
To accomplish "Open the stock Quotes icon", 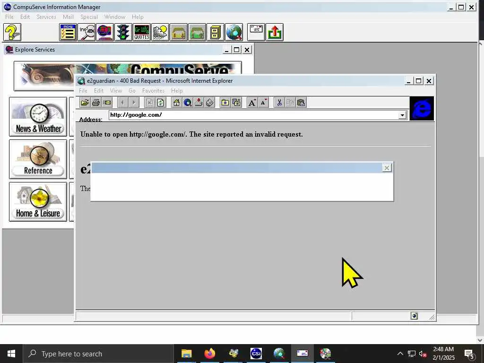I will tap(142, 32).
